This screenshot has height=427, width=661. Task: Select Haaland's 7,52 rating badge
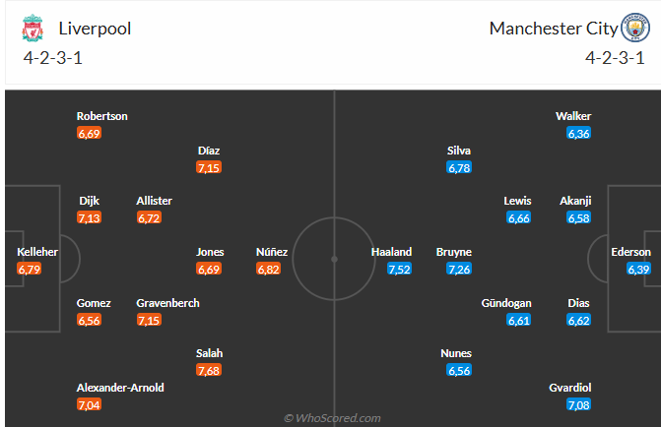point(399,269)
